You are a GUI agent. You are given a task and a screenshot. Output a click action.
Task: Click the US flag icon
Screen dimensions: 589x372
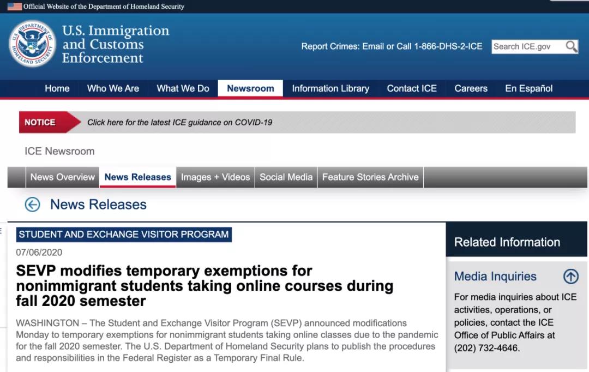(x=14, y=7)
